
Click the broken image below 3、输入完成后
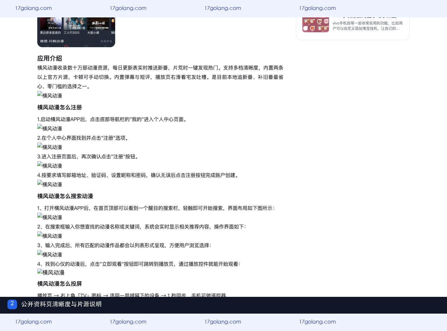coord(50,254)
